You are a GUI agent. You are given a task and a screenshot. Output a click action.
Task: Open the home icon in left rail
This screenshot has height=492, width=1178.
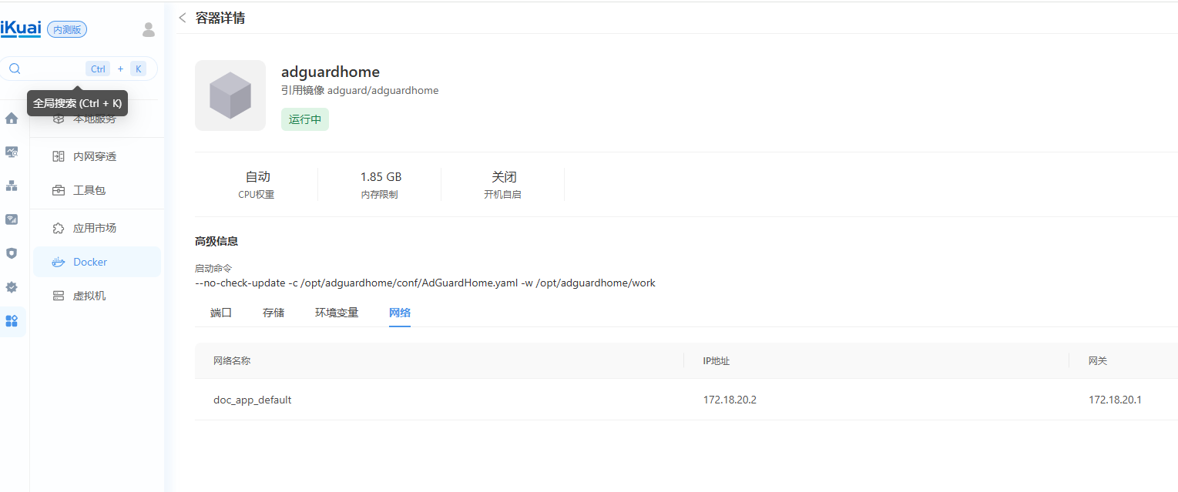pos(12,119)
